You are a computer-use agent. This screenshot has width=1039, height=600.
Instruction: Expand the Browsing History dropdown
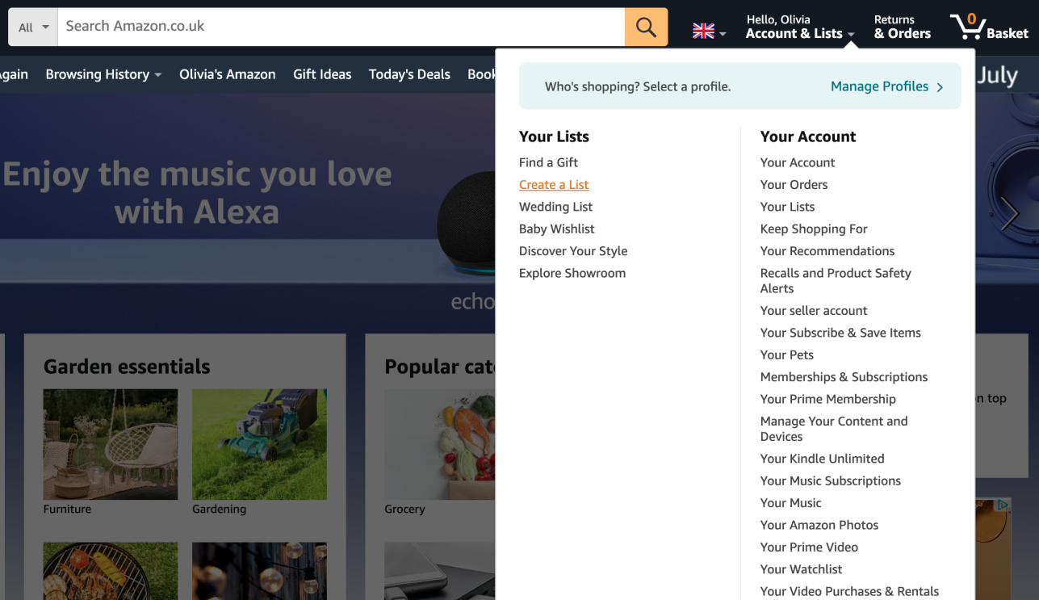103,74
